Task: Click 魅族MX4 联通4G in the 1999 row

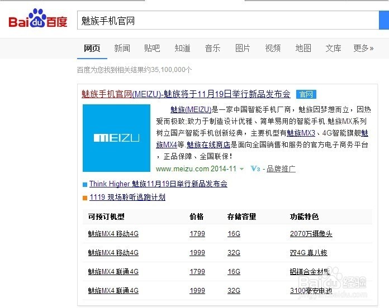Action: pyautogui.click(x=113, y=290)
